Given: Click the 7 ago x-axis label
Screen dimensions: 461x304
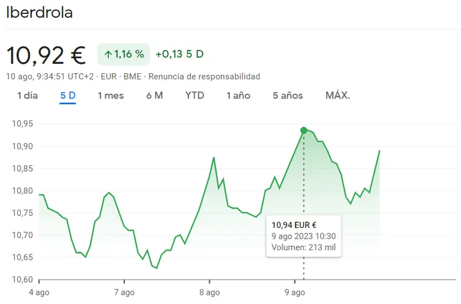Looking at the screenshot, I should point(124,292).
